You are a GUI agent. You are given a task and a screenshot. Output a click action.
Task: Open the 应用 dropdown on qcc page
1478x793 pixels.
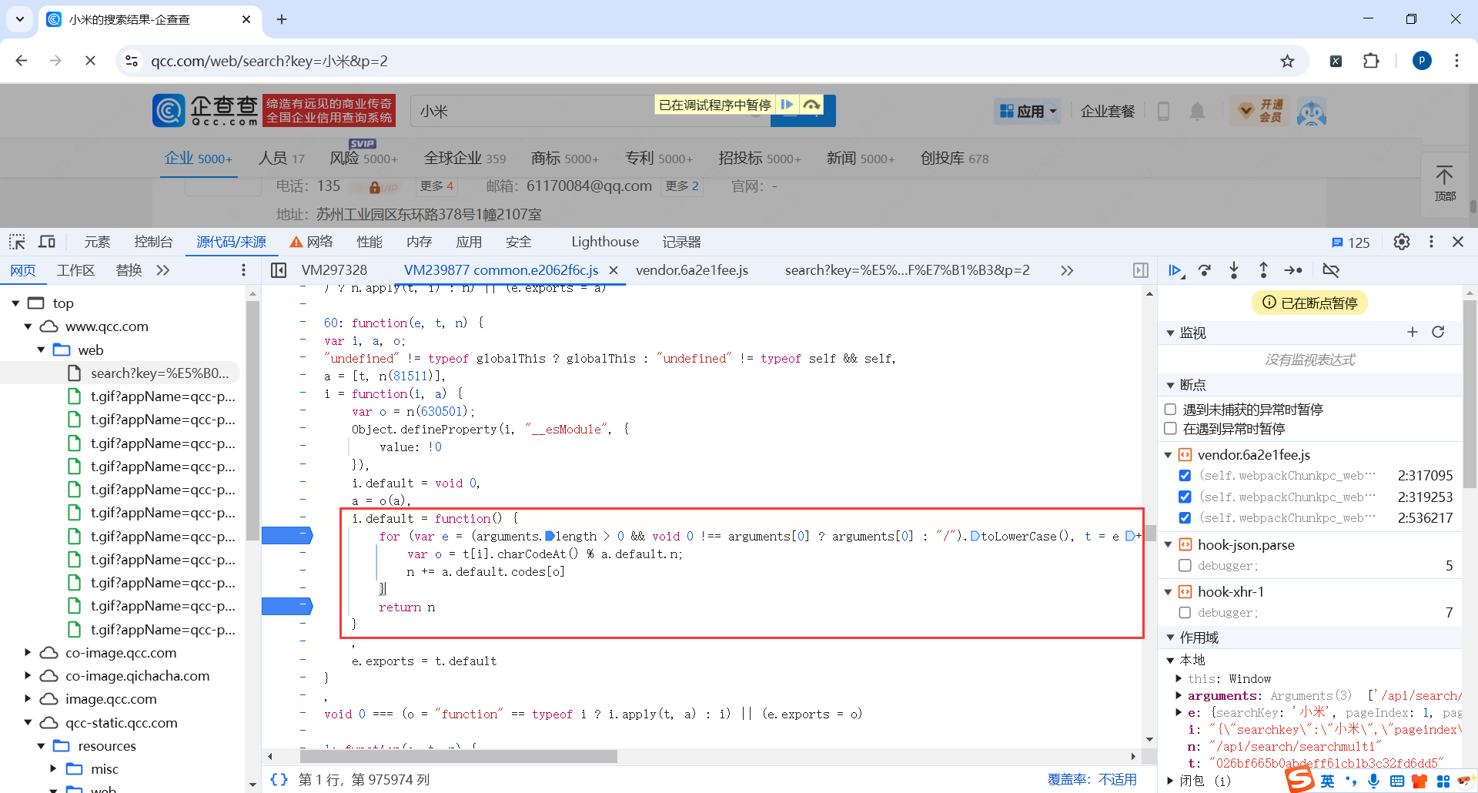click(x=1028, y=112)
